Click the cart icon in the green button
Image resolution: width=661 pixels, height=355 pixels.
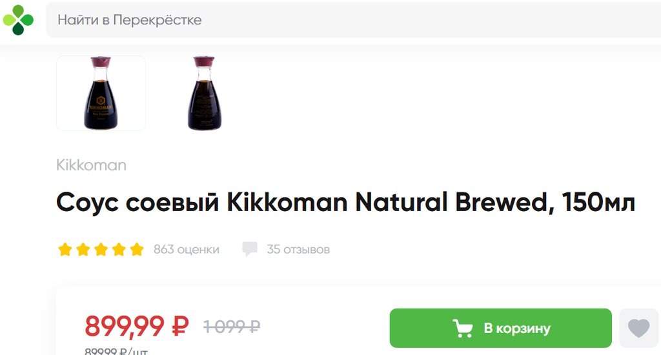462,329
